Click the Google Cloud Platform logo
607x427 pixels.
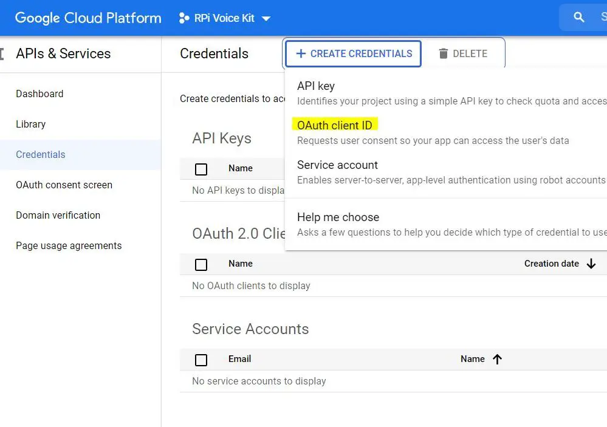coord(88,18)
